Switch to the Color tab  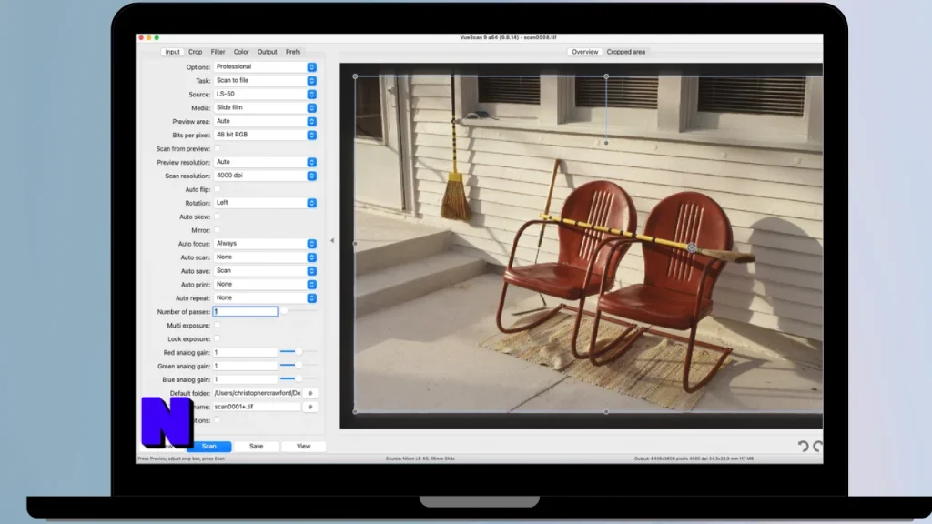[x=240, y=52]
